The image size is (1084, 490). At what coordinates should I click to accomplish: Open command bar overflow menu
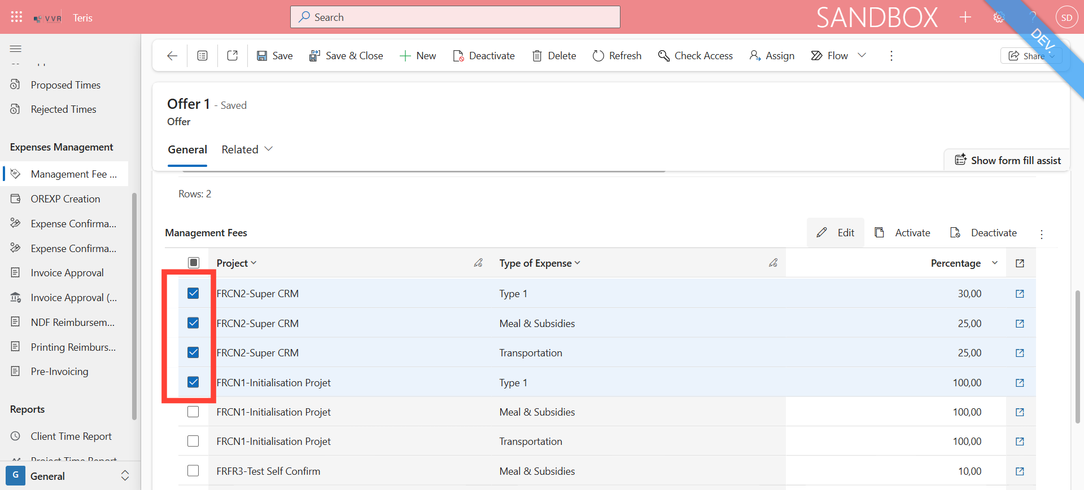(891, 56)
